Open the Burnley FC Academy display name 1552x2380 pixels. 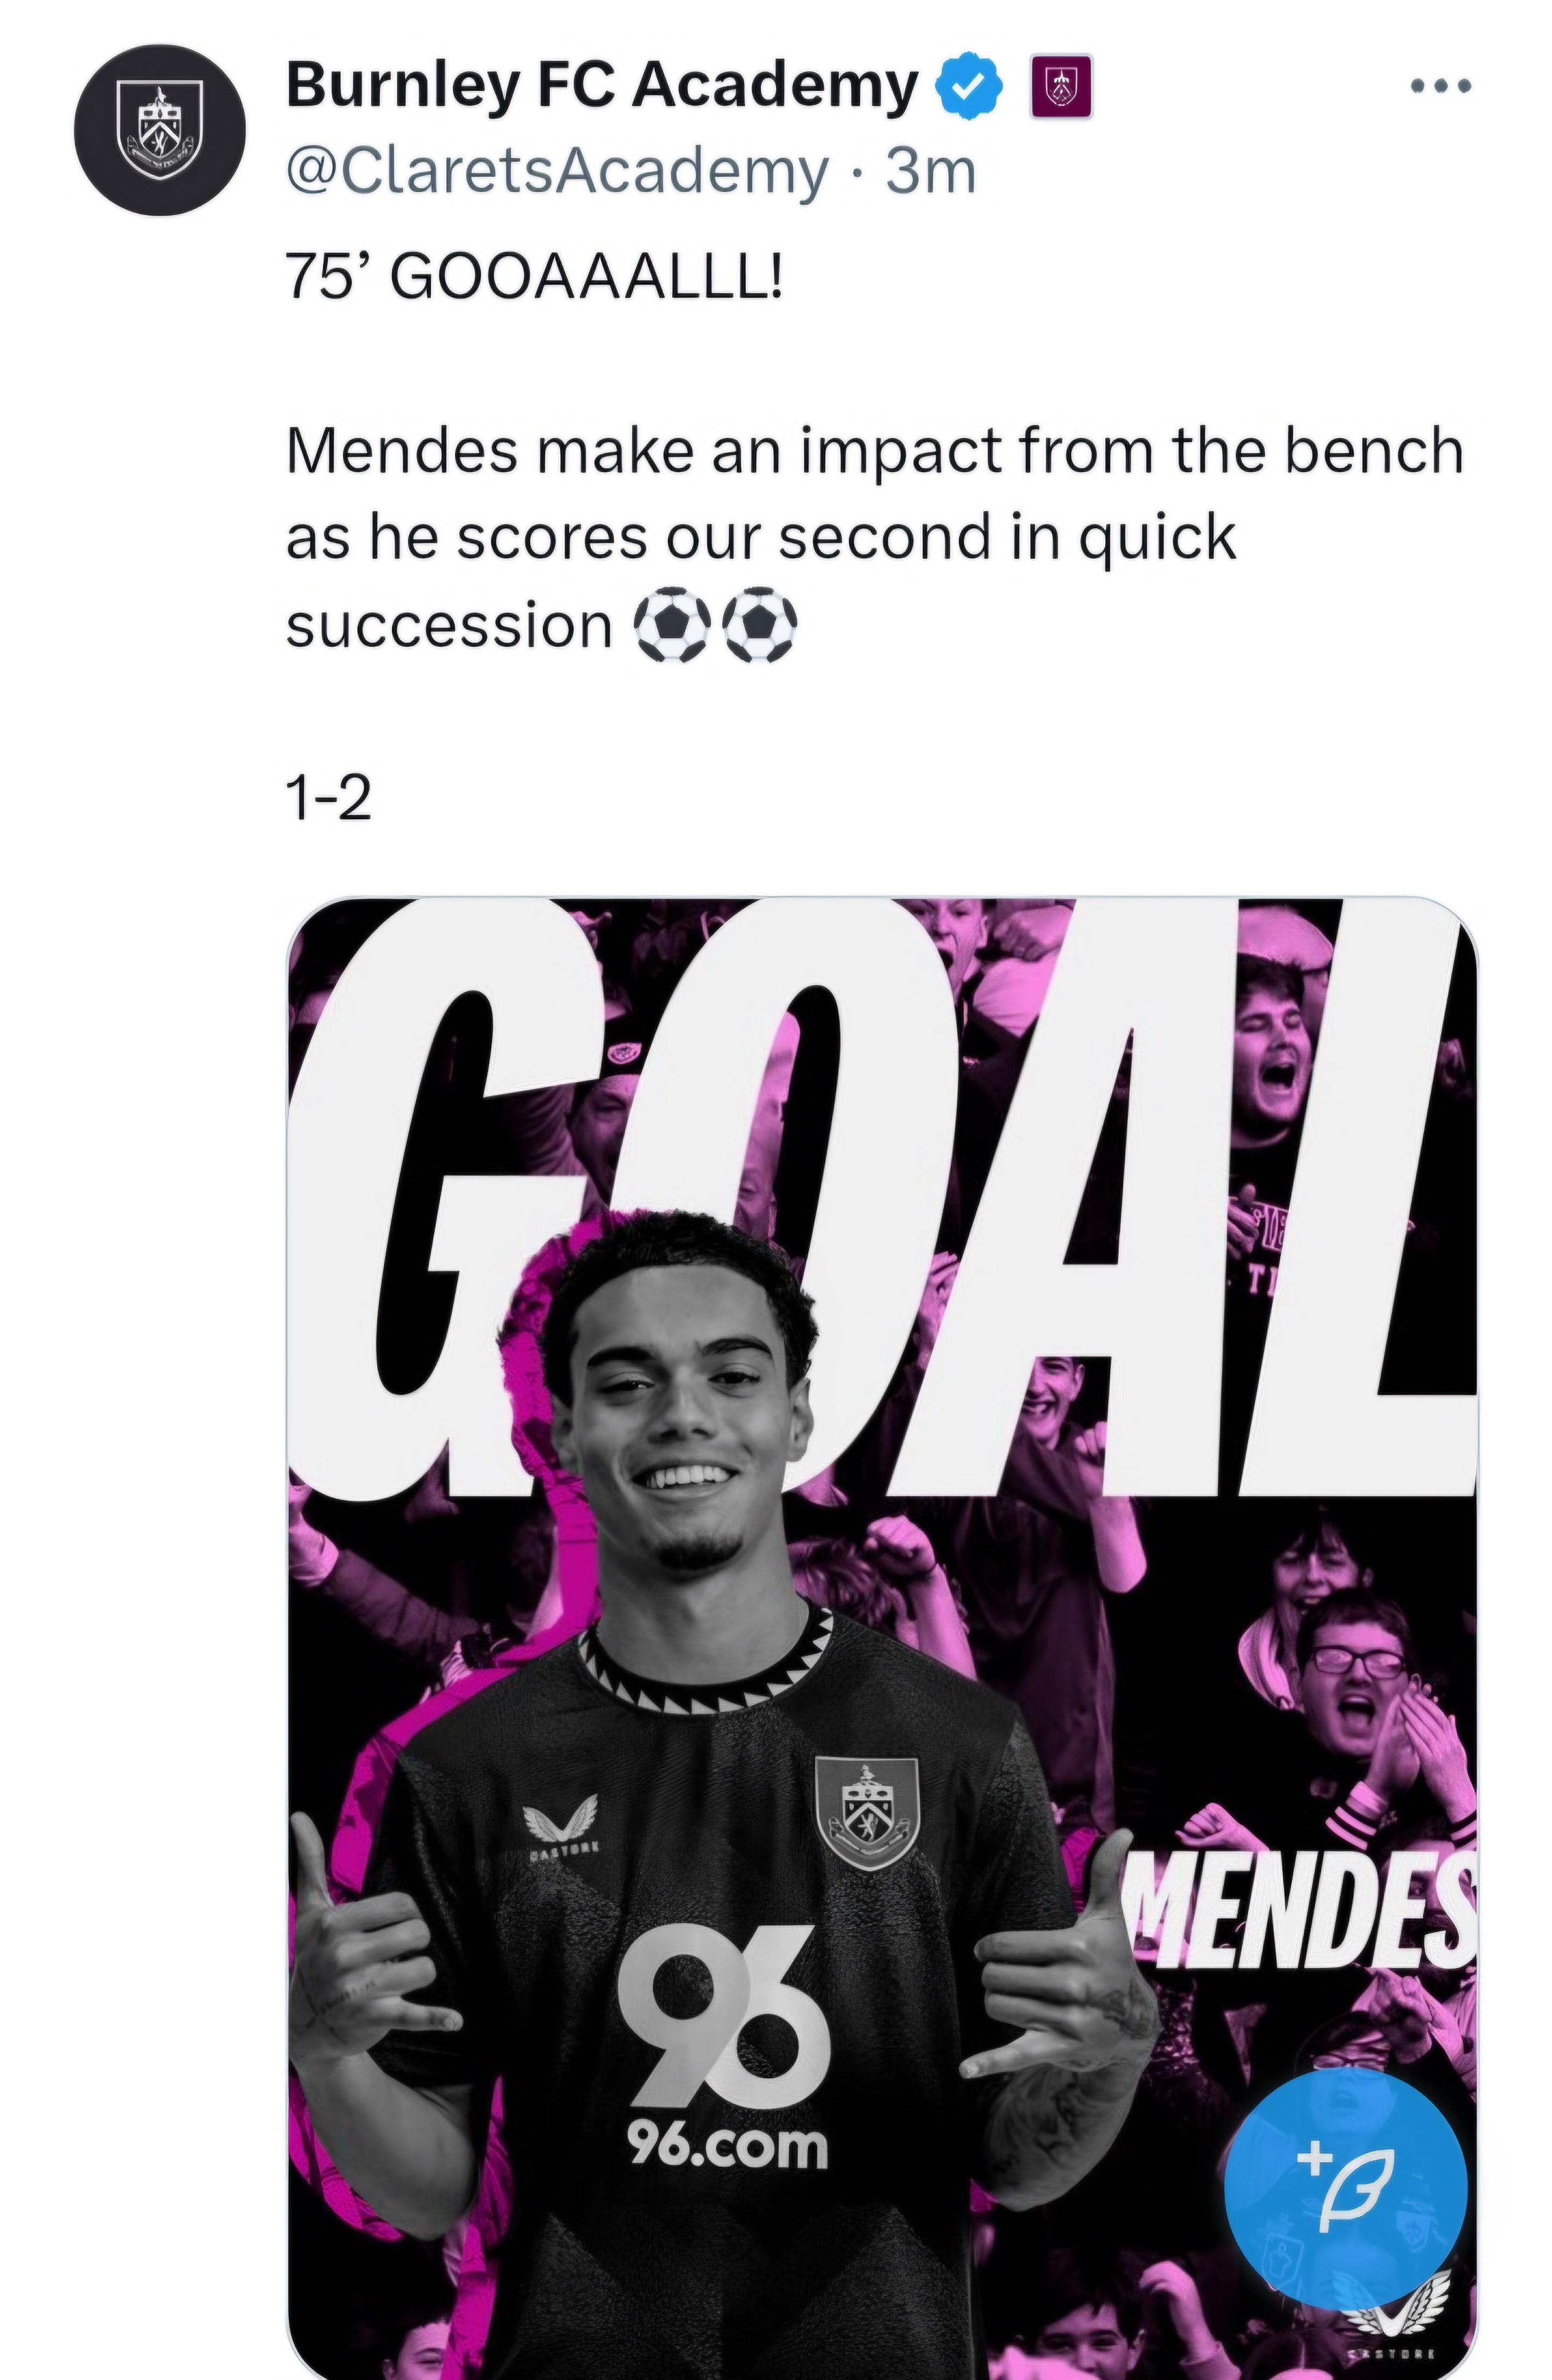(x=601, y=85)
